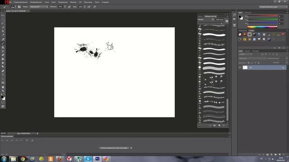Image resolution: width=289 pixels, height=162 pixels.
Task: Open Preset Manager icon at brush panel bottom
Action: point(214,126)
